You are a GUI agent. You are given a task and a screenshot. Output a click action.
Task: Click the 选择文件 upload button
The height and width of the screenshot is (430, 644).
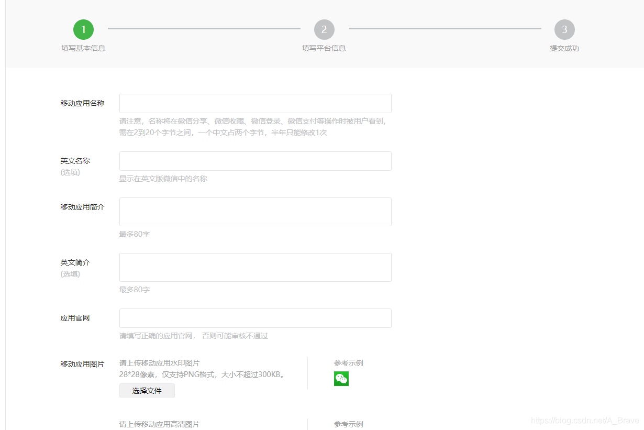pos(147,391)
